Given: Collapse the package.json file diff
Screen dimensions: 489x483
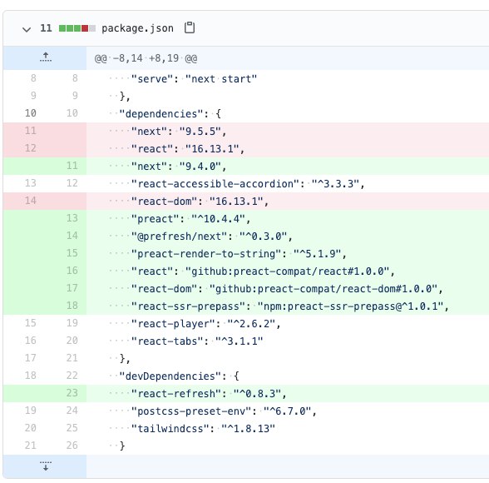Looking at the screenshot, I should pos(27,29).
